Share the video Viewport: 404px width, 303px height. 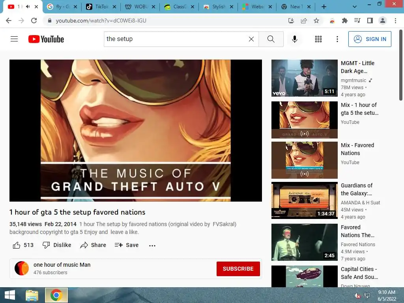tap(93, 245)
